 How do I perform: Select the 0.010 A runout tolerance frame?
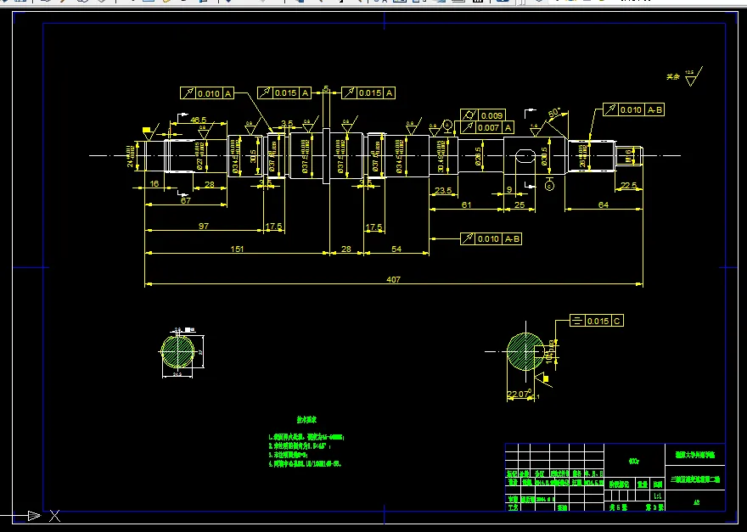pos(207,93)
